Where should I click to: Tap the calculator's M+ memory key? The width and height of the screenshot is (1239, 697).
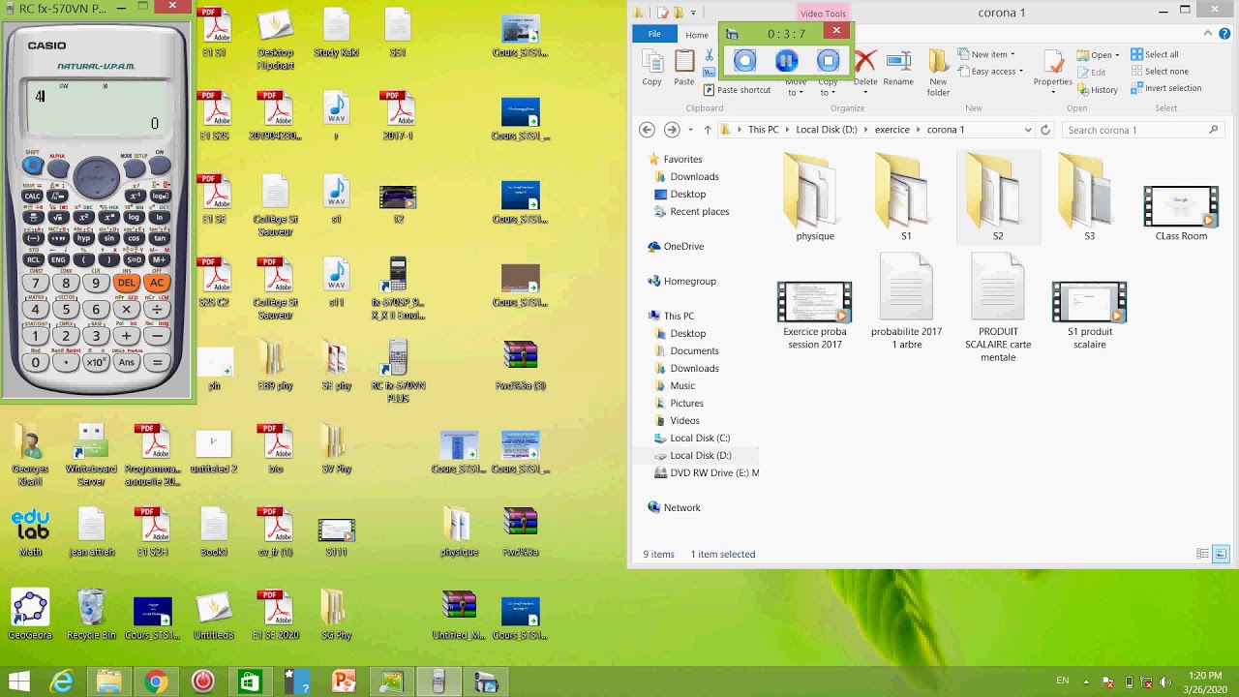tap(159, 259)
